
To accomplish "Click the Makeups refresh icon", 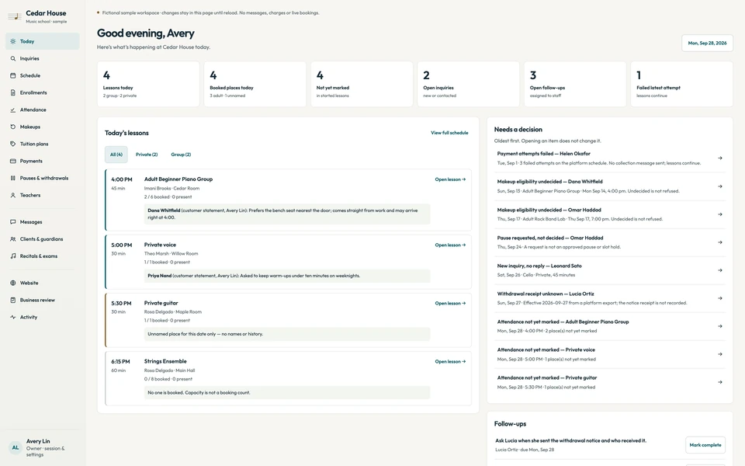I will [13, 127].
